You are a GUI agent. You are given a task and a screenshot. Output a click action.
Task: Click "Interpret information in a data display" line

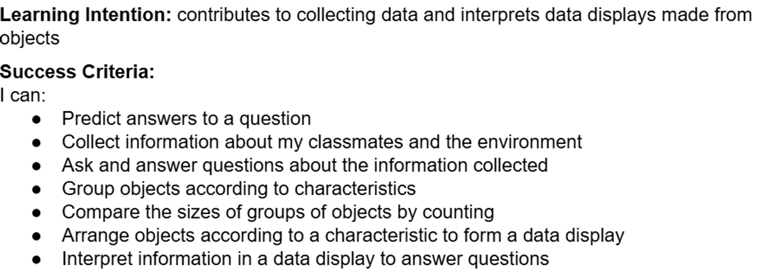(x=304, y=259)
